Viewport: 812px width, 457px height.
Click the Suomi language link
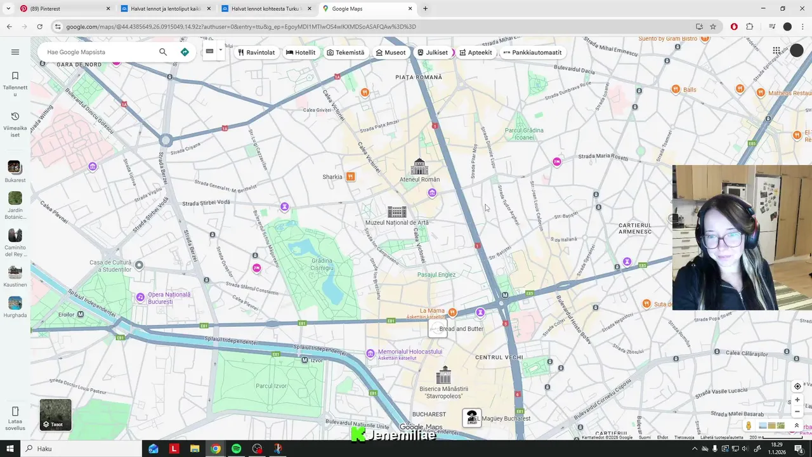tap(645, 437)
